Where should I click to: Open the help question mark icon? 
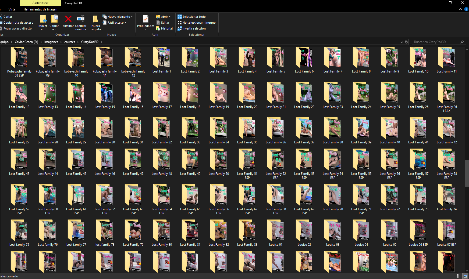[466, 9]
